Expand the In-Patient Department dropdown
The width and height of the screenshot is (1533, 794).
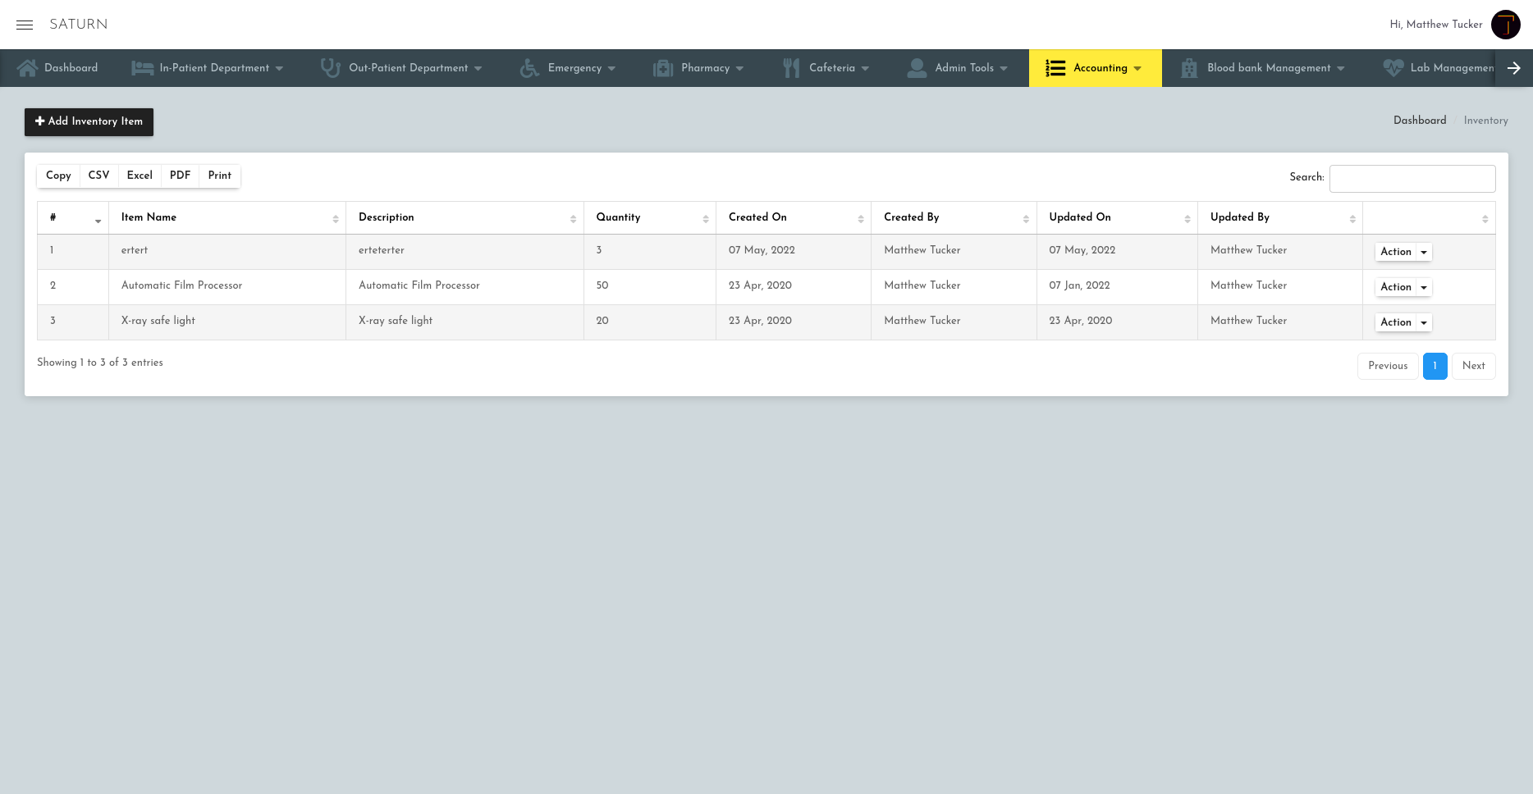pyautogui.click(x=280, y=69)
